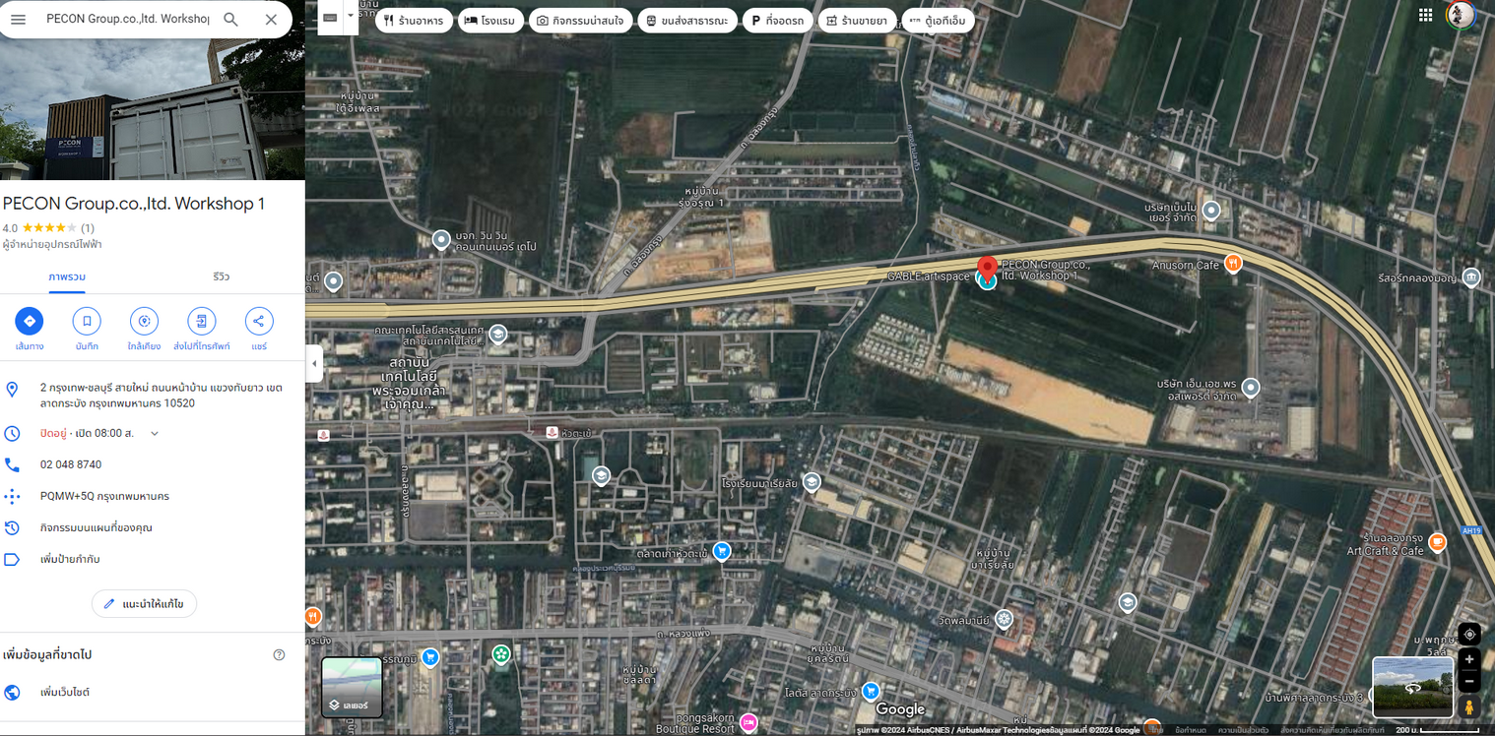Image resolution: width=1495 pixels, height=736 pixels.
Task: Select the ร้านขายยา pharmacy chip
Action: [x=857, y=21]
